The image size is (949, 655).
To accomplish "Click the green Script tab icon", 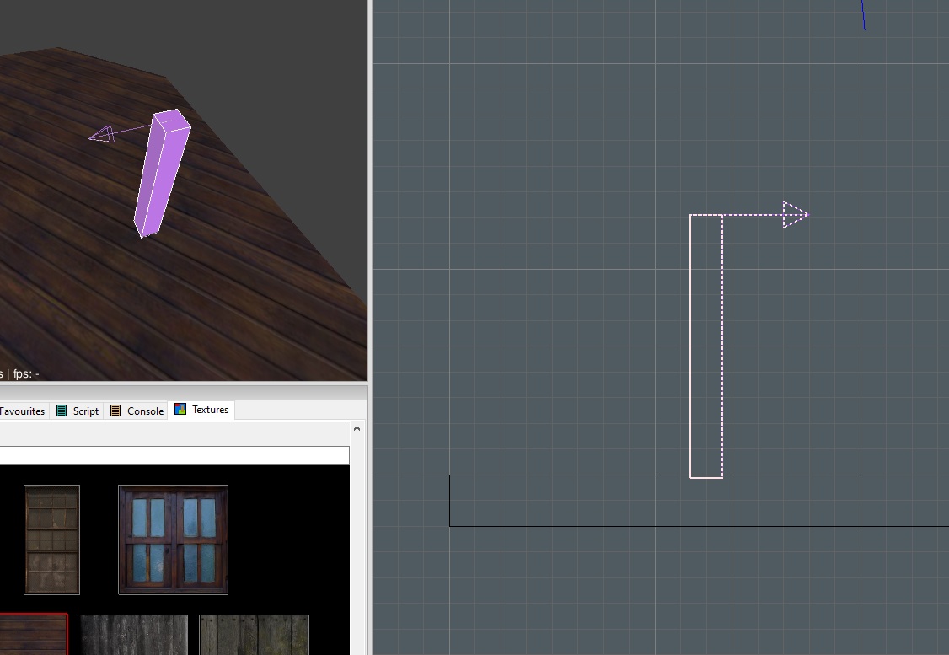I will (62, 411).
